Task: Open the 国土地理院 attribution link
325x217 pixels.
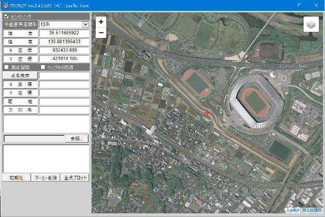Action: pyautogui.click(x=311, y=210)
